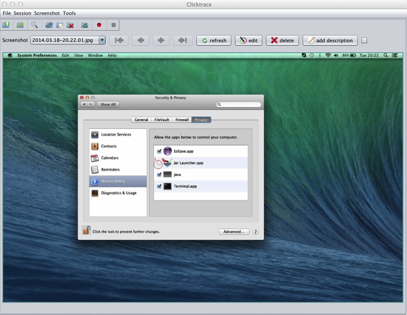407x315 pixels.
Task: Open the File menu in Clicktrace
Action: coord(7,13)
